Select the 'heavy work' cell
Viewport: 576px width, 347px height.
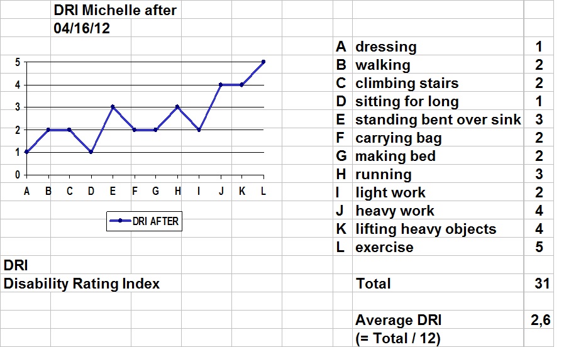(438, 211)
